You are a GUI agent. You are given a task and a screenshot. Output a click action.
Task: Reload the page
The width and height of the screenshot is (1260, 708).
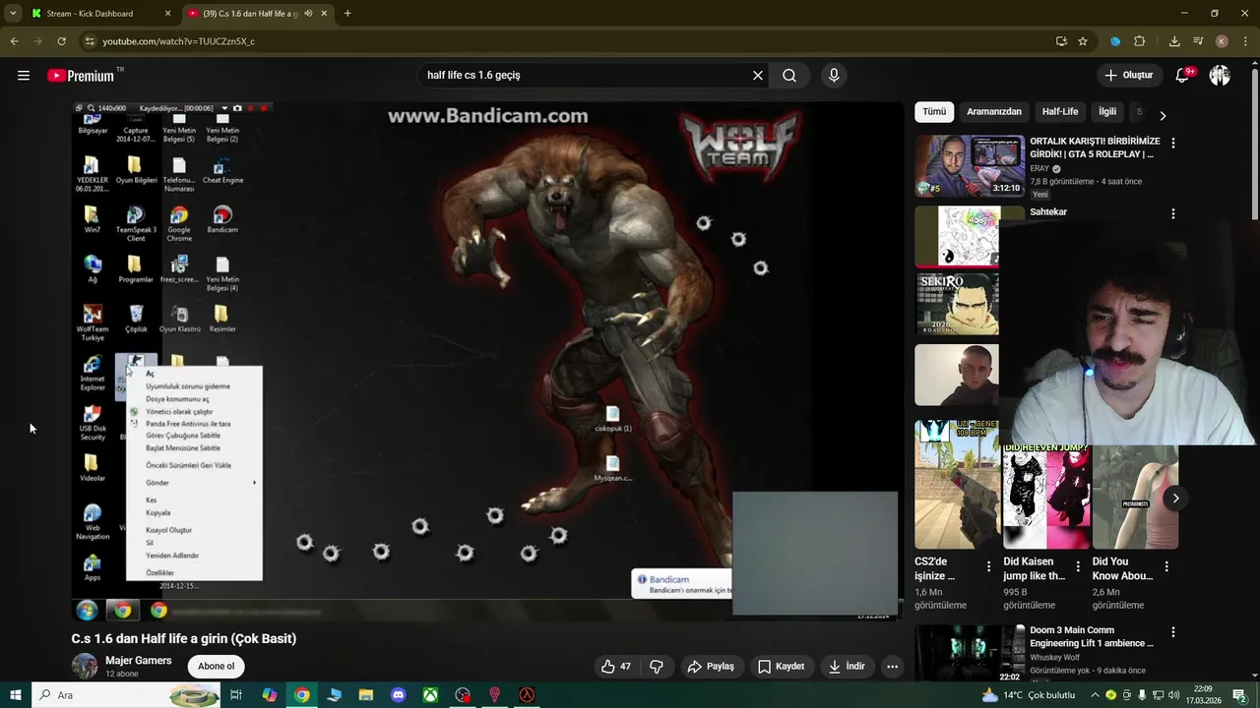click(x=61, y=41)
